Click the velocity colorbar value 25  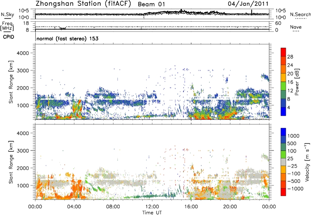tap(290, 158)
